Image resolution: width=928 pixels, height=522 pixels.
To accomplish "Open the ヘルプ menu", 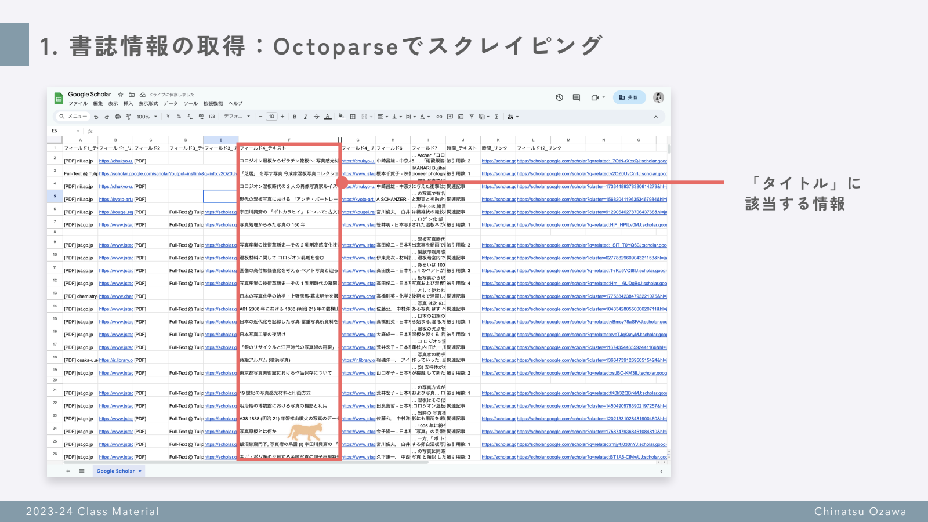I will (x=235, y=104).
